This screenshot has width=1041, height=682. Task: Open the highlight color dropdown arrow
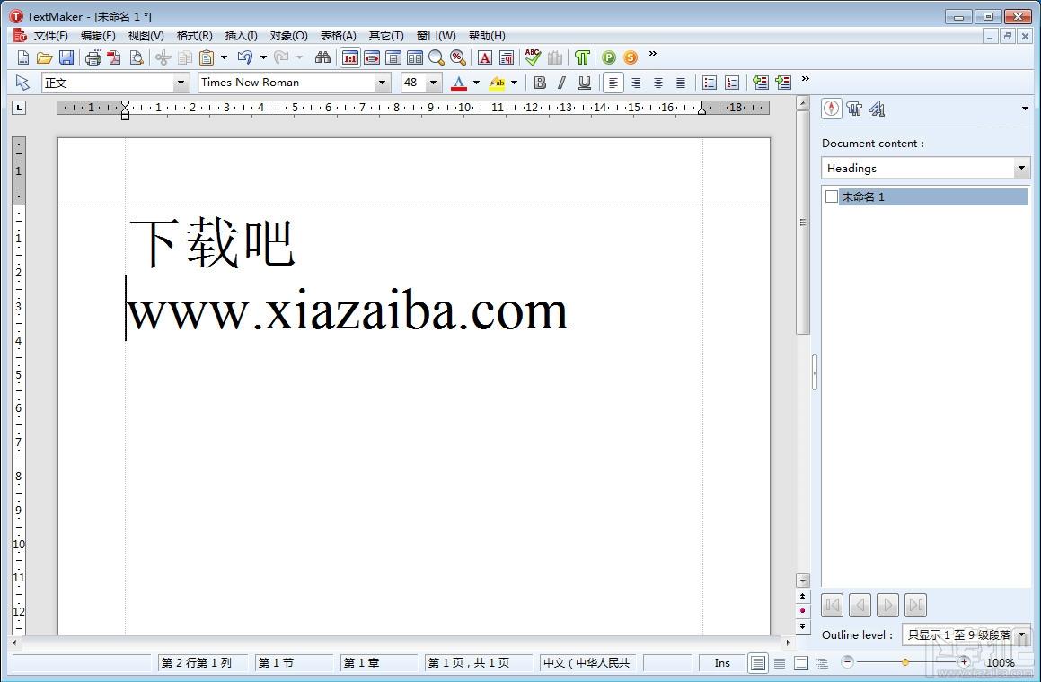click(514, 83)
